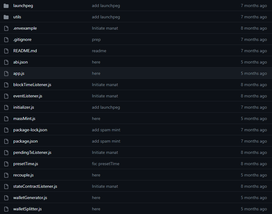Click the utils folder icon
The width and height of the screenshot is (272, 214).
[x=6, y=17]
